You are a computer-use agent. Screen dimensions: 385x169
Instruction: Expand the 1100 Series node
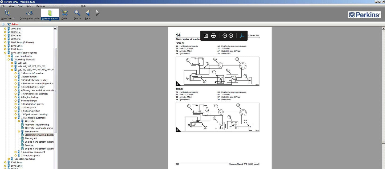pos(5,46)
